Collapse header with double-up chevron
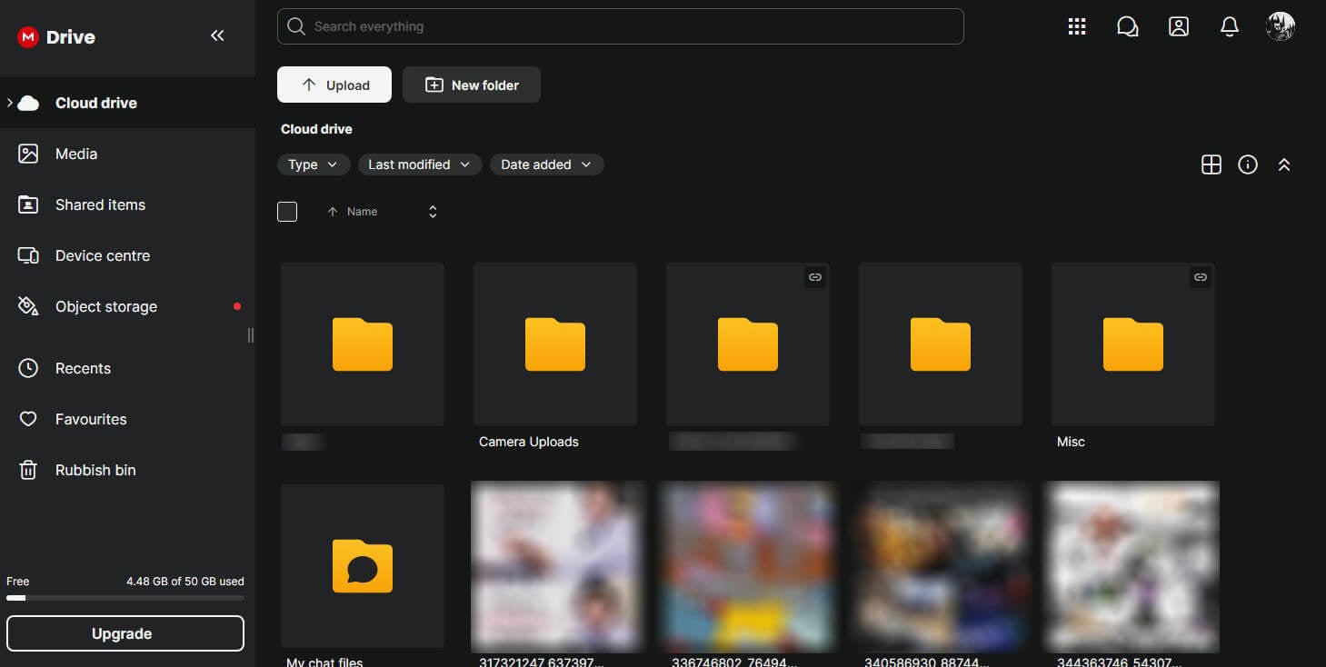 (1284, 164)
